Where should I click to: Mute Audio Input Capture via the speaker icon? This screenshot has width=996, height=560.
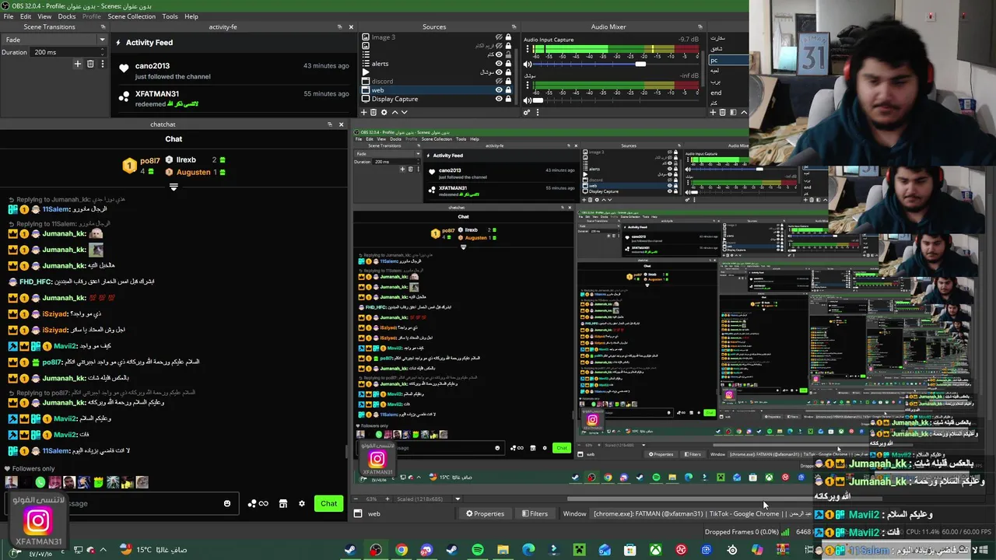[527, 65]
